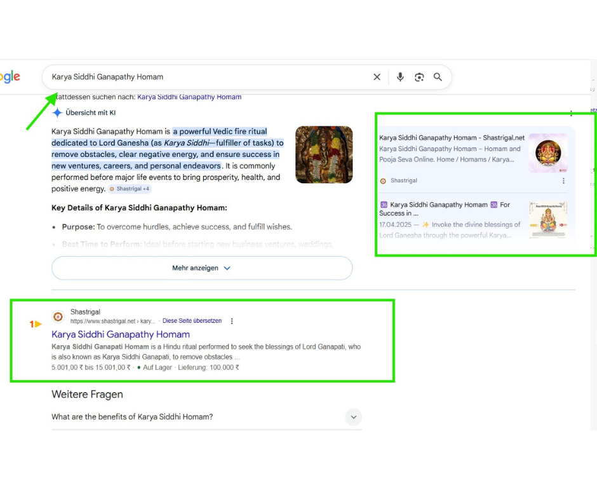Start voice search with microphone icon
Image resolution: width=597 pixels, height=490 pixels.
coord(399,77)
